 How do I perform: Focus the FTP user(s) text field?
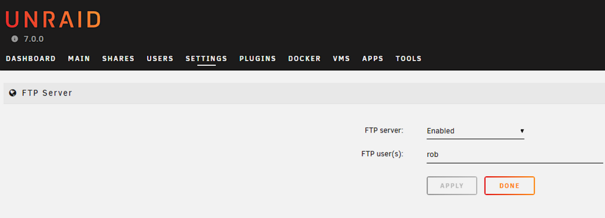(515, 154)
